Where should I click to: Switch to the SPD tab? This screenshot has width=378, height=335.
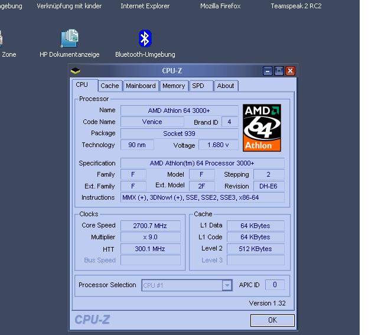pos(201,86)
